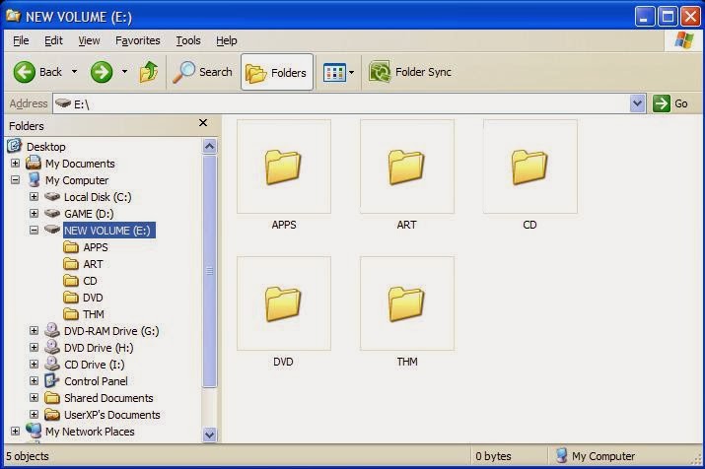Toggle the Folders pane button
Screen dimensions: 705x469
tap(277, 72)
